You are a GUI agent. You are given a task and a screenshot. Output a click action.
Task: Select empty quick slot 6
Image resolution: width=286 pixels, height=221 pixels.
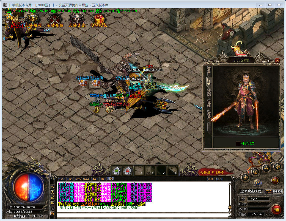click(173, 171)
